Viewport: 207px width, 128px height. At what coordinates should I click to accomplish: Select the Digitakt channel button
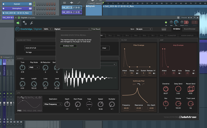17,4
